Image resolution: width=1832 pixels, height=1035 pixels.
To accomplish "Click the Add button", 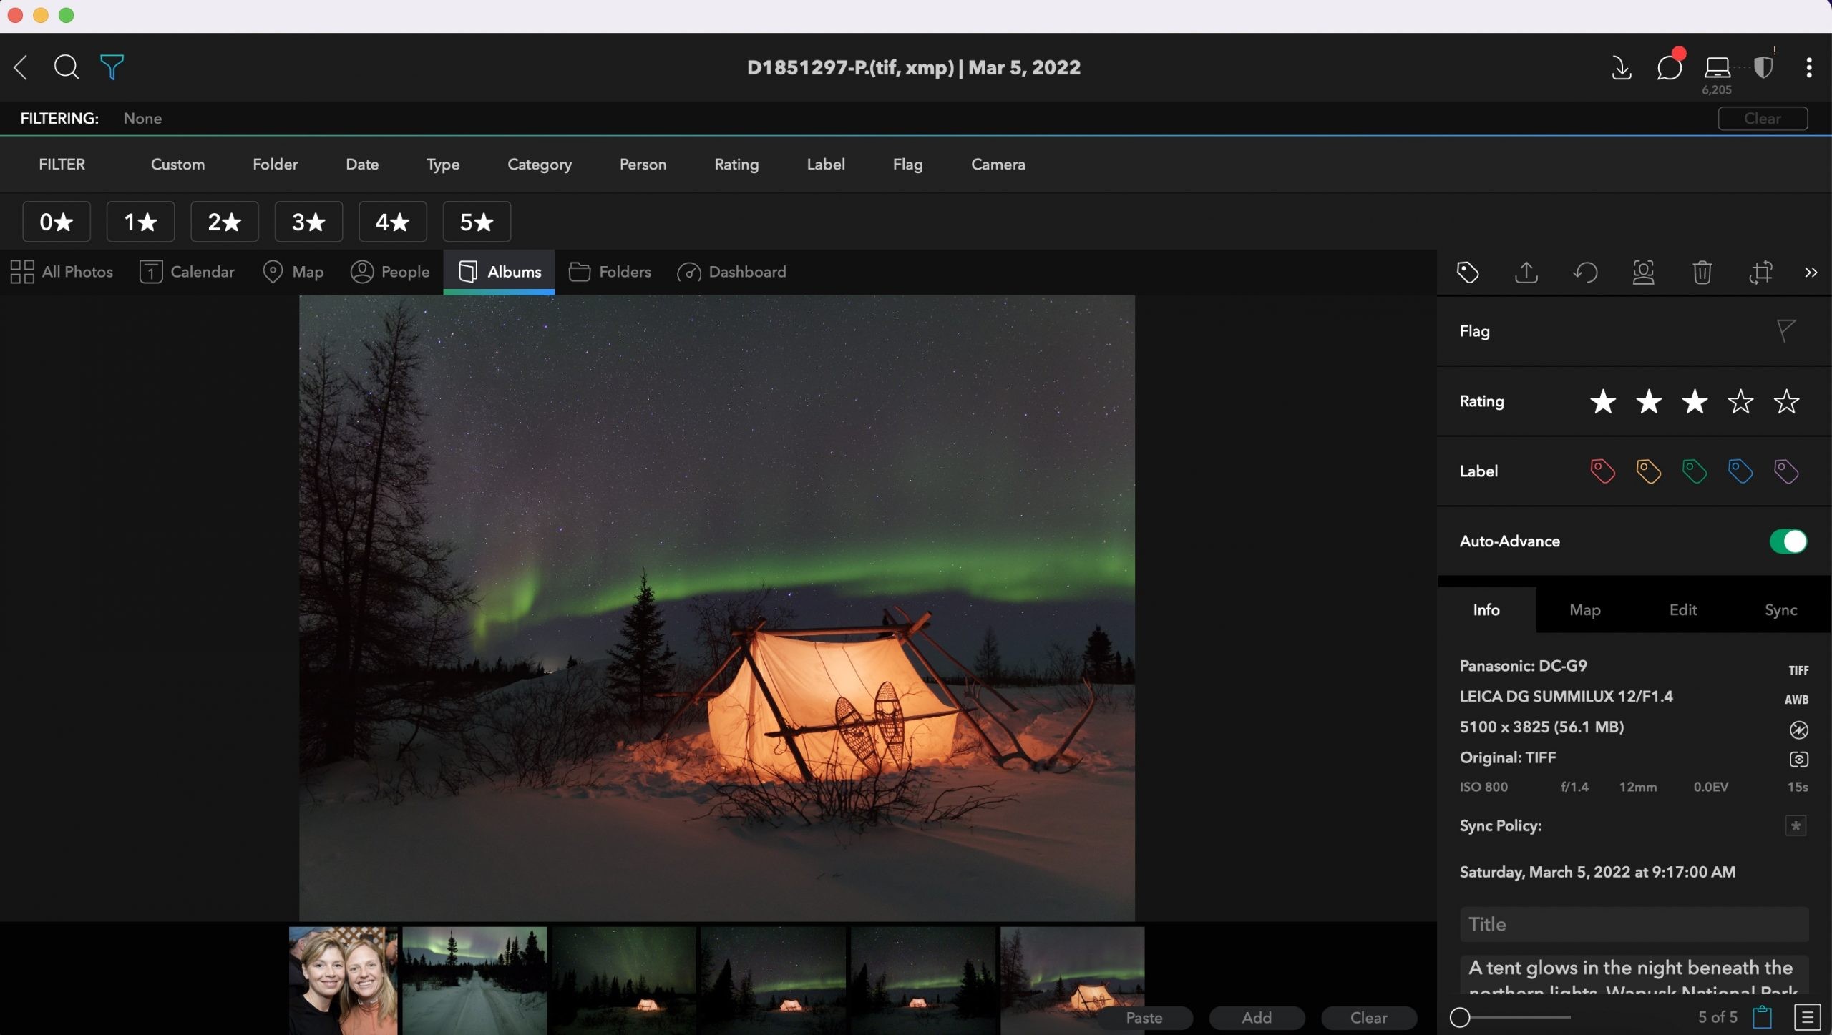I will point(1257,1018).
